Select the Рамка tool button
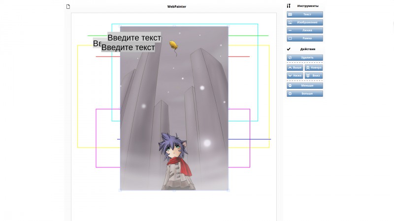This screenshot has height=221, width=394. point(304,38)
